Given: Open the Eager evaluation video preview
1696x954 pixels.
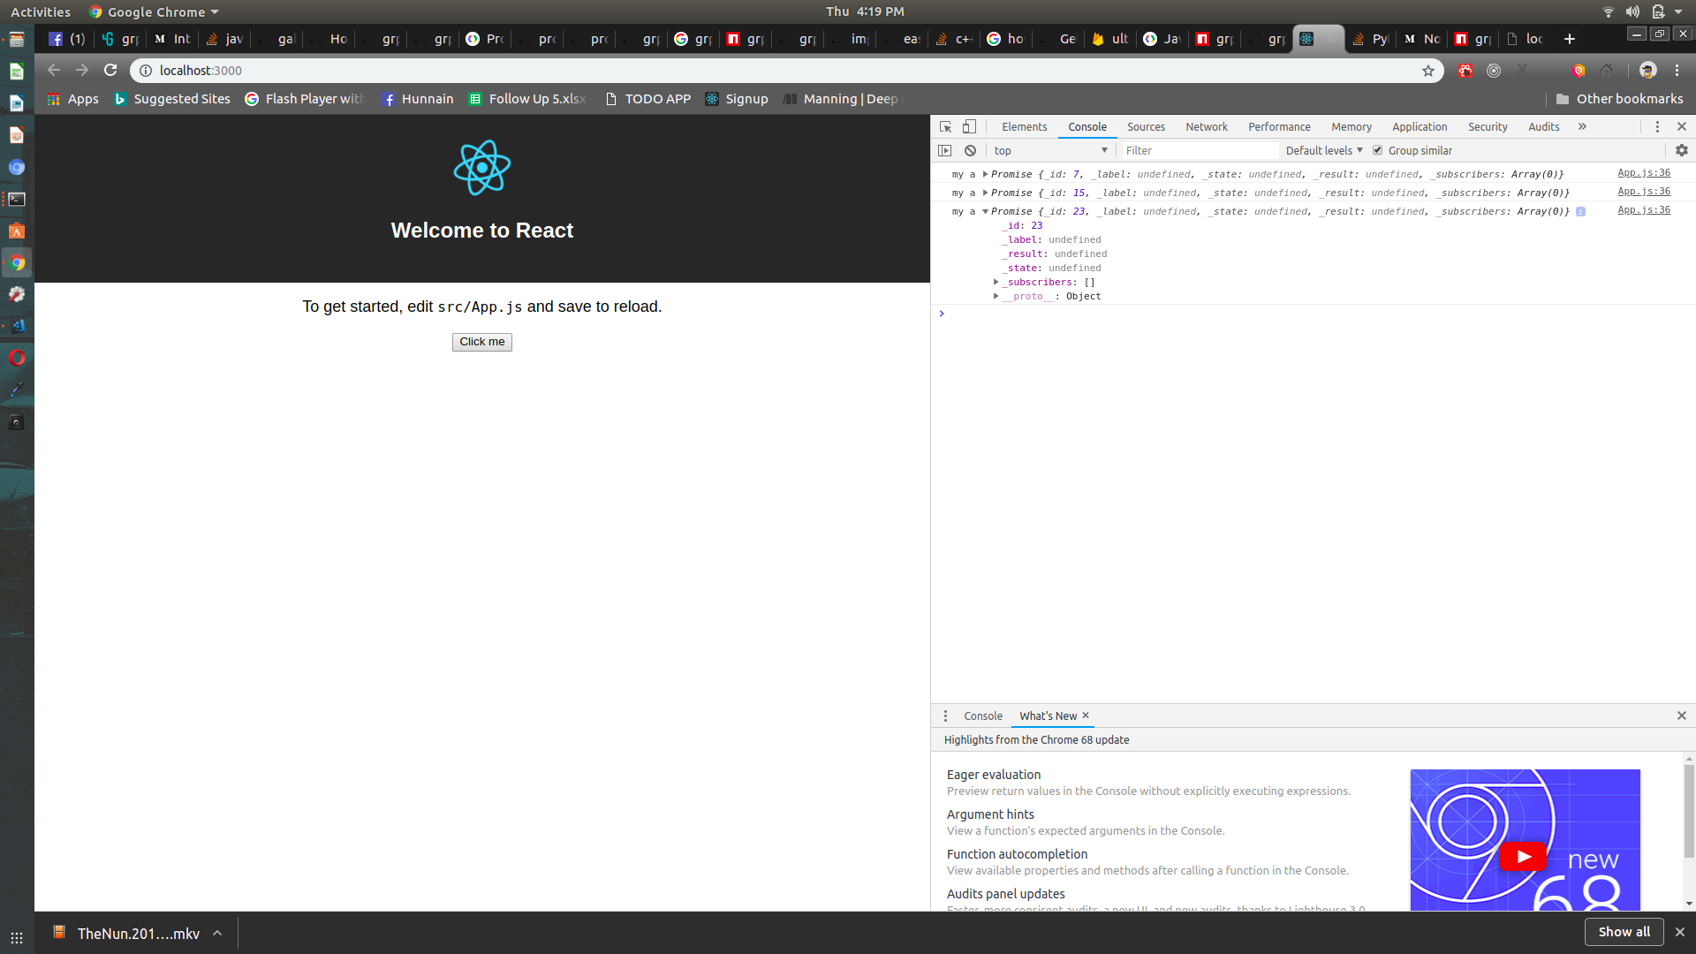Looking at the screenshot, I should click(1525, 856).
